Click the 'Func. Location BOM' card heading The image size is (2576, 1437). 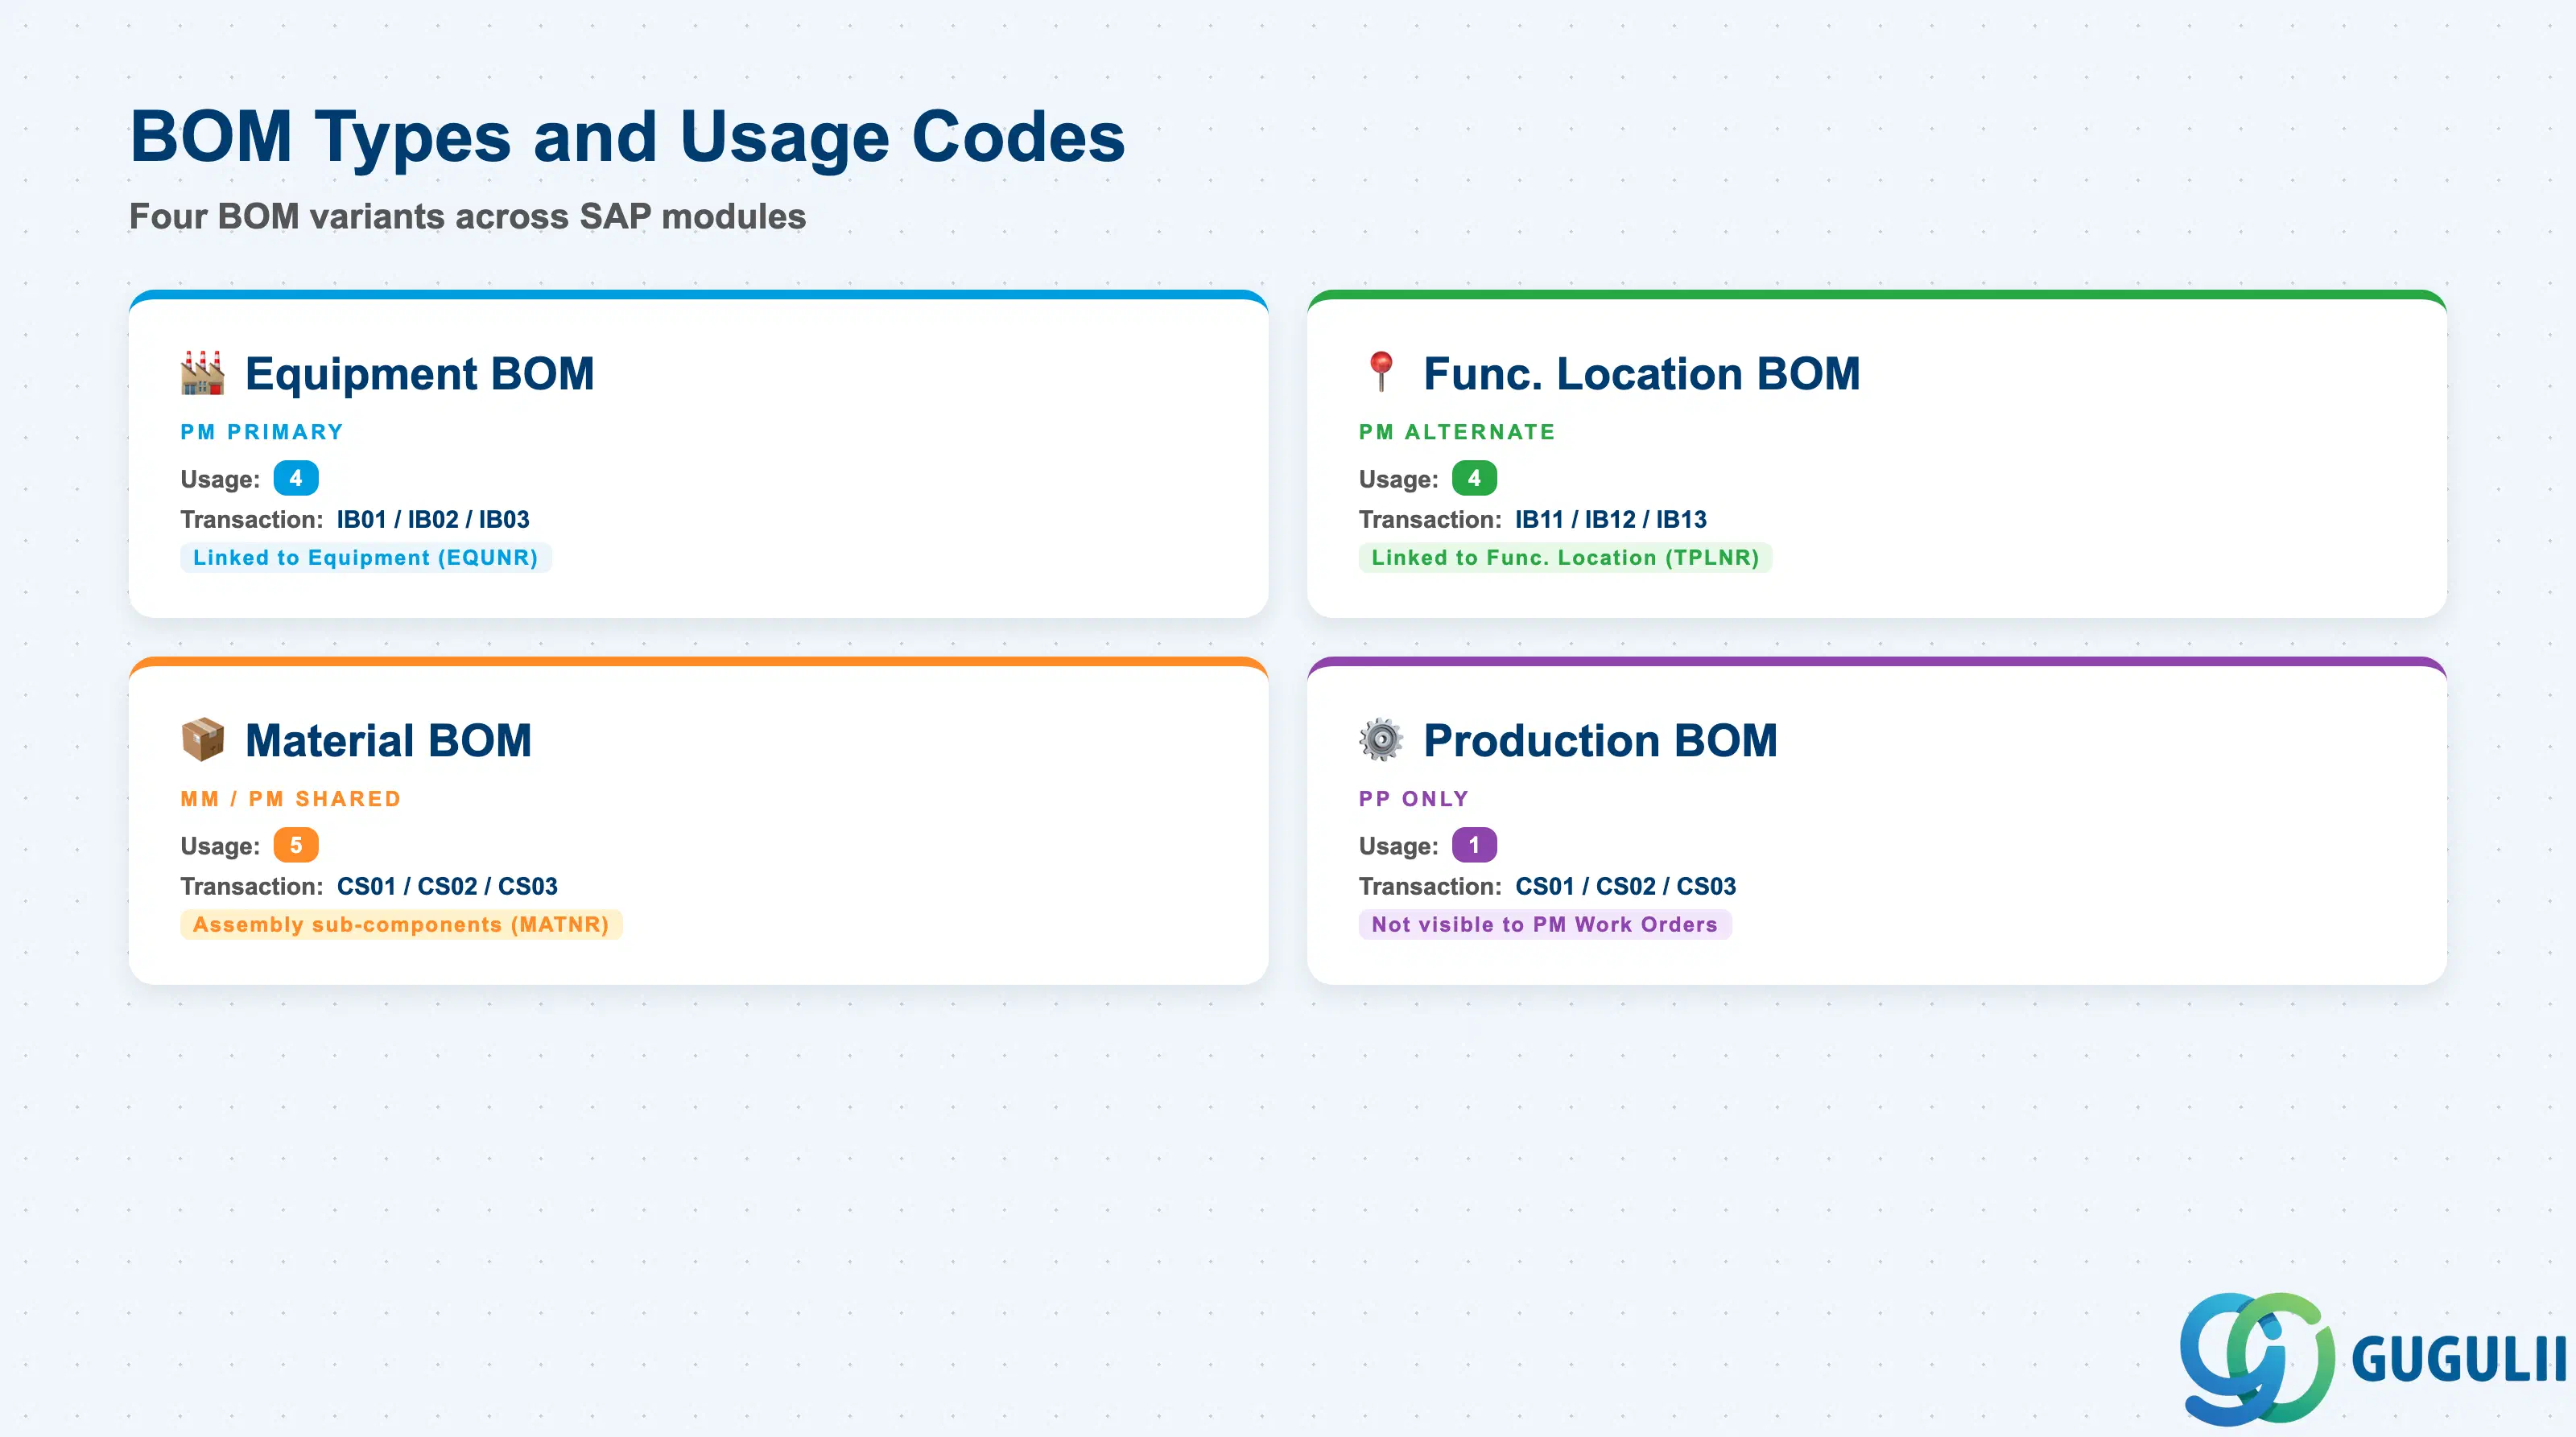coord(1641,374)
